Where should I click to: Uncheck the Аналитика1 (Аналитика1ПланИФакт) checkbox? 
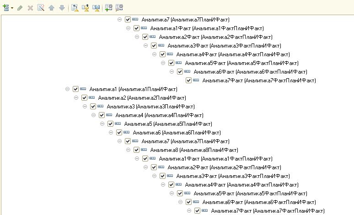[75, 89]
